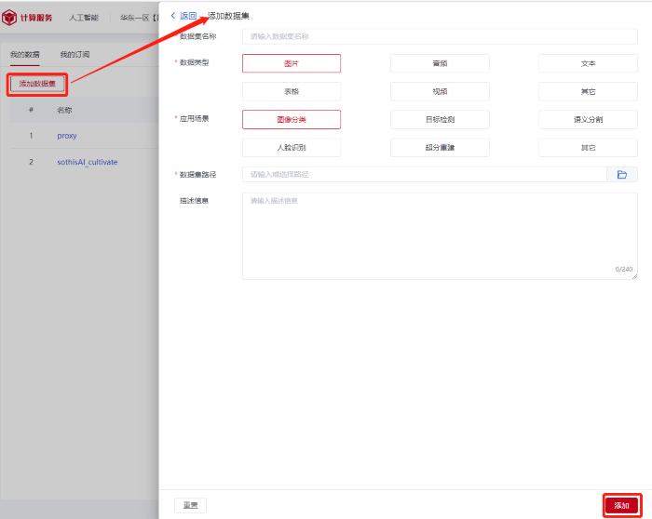Viewport: 652px width, 519px height.
Task: Click the 添加数据集 button
Action: pos(37,84)
